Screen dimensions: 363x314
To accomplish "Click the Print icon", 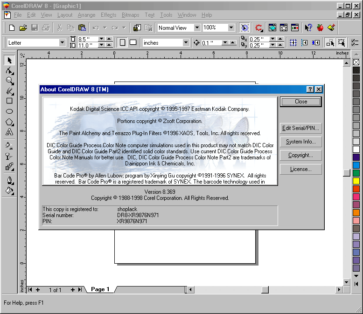I will [x=46, y=28].
